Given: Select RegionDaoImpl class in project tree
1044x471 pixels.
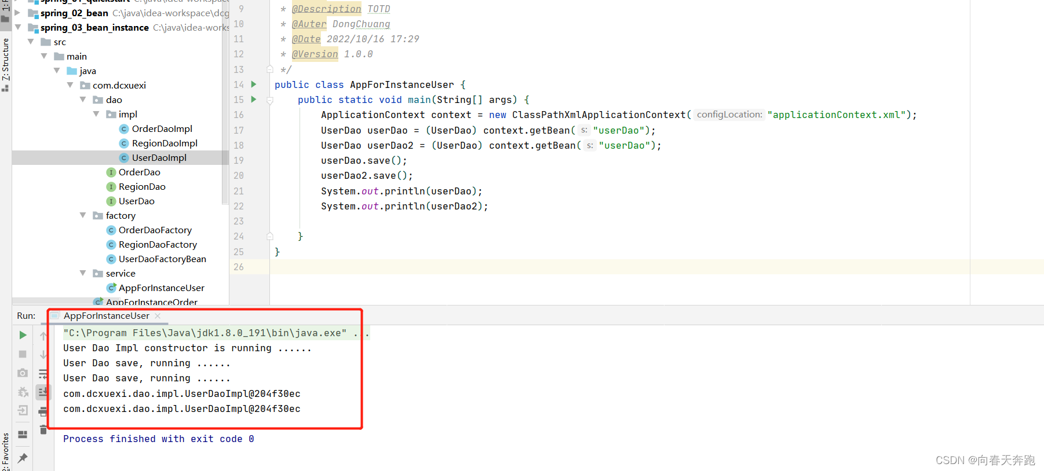Looking at the screenshot, I should [x=165, y=143].
